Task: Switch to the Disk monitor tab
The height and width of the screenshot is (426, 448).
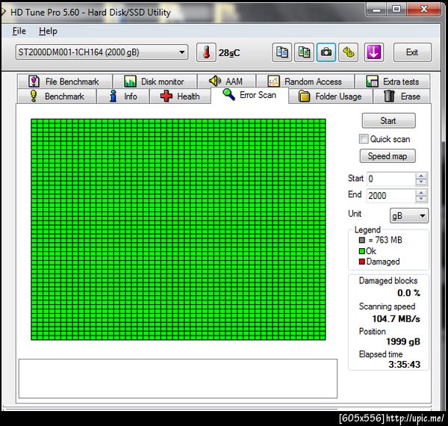Action: (155, 81)
